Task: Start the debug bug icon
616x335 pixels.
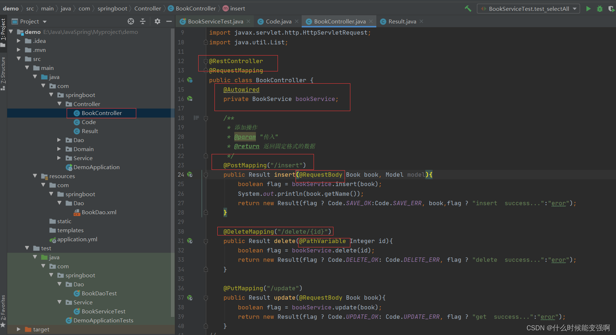Action: 600,8
